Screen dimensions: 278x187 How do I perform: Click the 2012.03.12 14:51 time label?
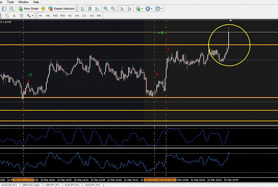pyautogui.click(x=166, y=180)
